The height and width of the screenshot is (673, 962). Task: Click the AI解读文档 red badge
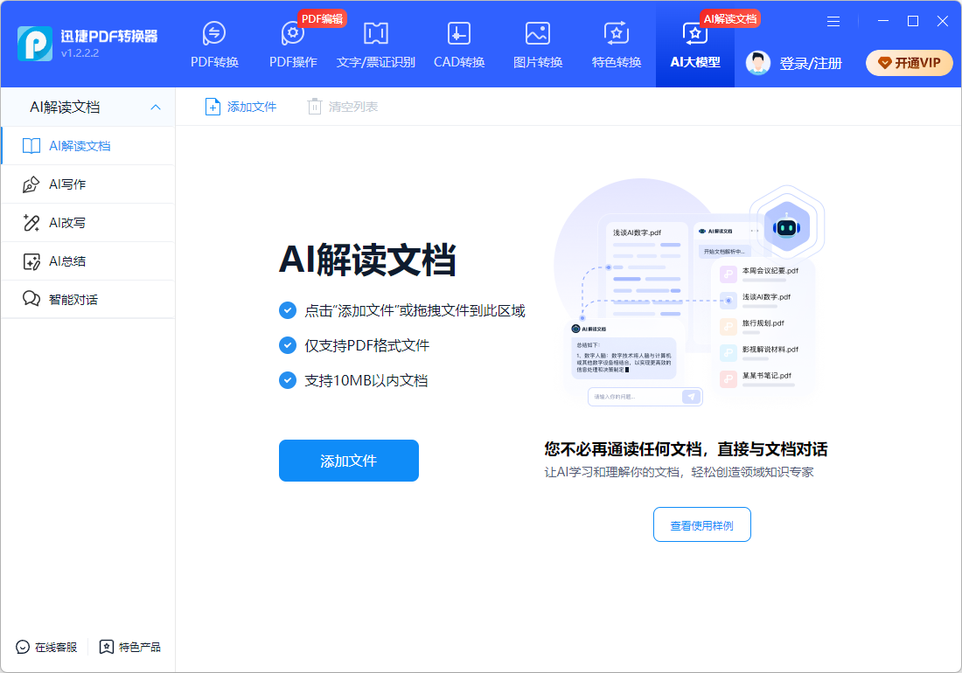pyautogui.click(x=730, y=19)
